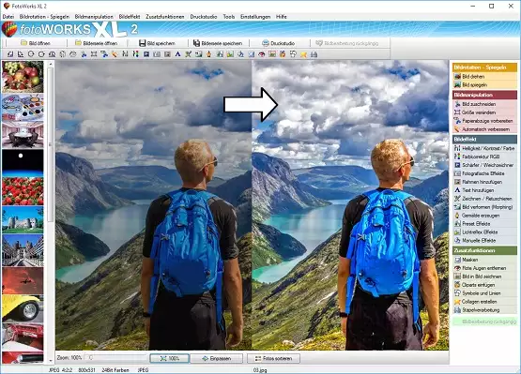Click the '800x531' size in the status bar
Viewport: 521px width, 374px height.
point(86,370)
